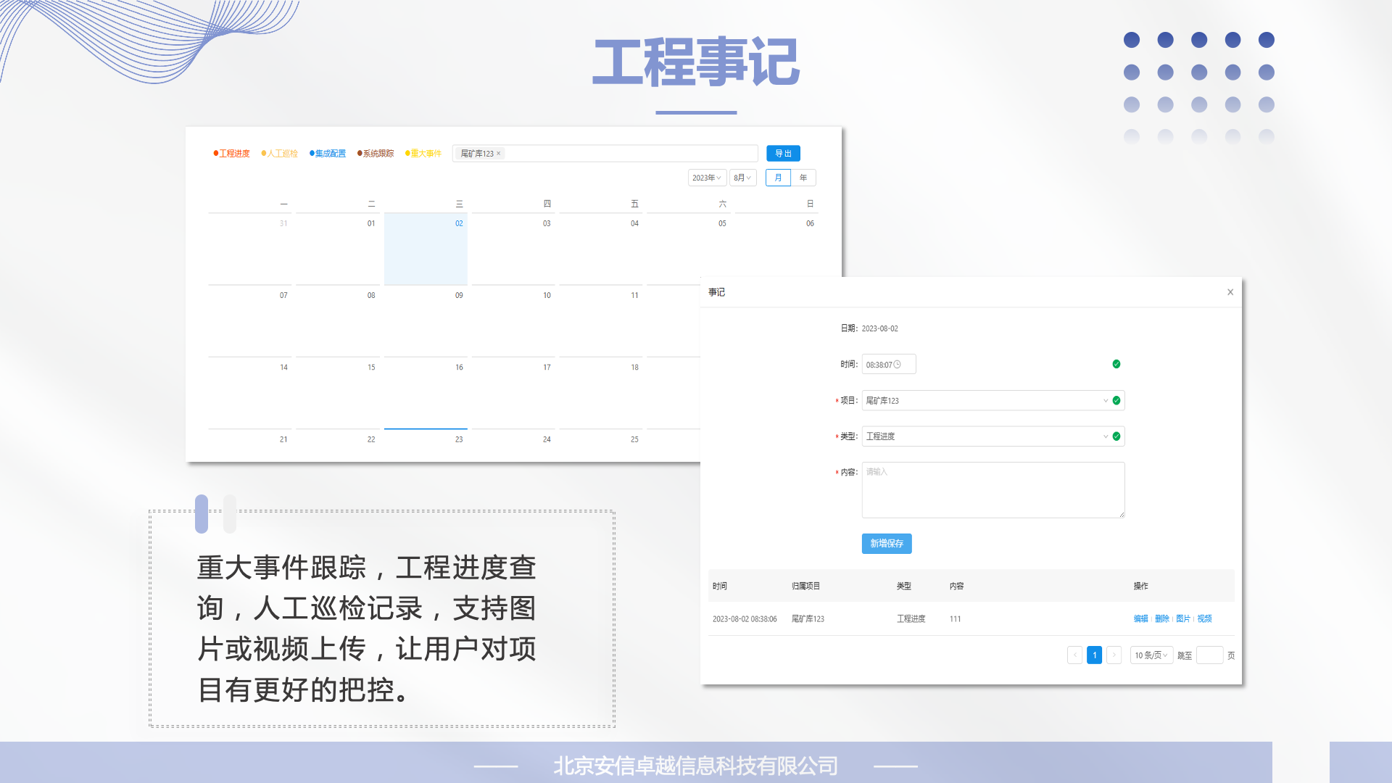Image resolution: width=1392 pixels, height=783 pixels.
Task: Toggle the 工程进度 legend filter
Action: pos(232,154)
